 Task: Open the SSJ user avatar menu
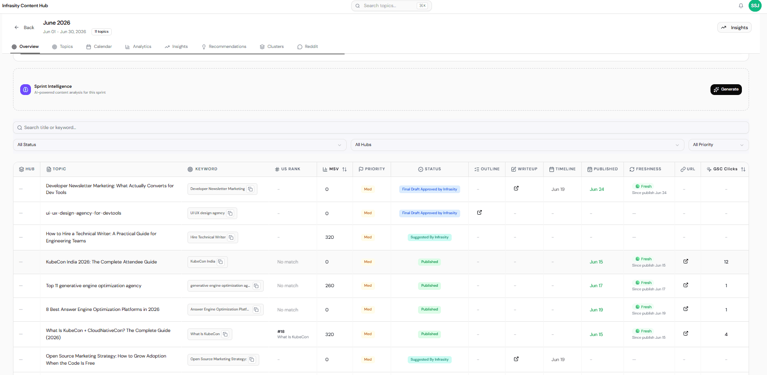click(x=755, y=6)
